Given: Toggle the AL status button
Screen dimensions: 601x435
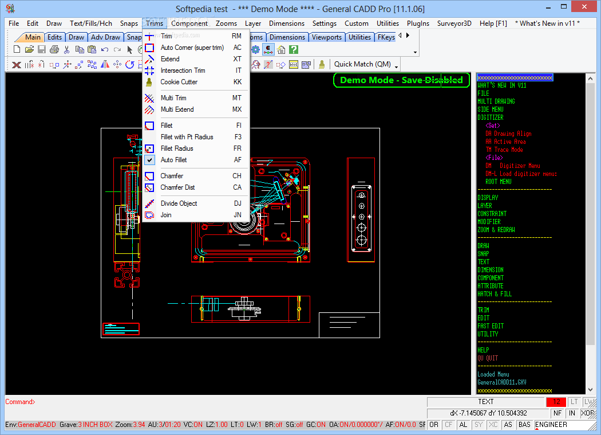Looking at the screenshot, I should (464, 425).
